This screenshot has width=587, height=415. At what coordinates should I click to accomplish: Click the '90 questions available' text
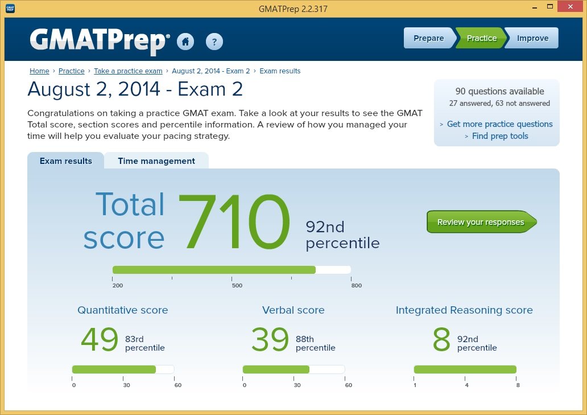tap(499, 92)
